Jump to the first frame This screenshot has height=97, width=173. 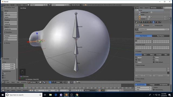[x=72, y=91]
